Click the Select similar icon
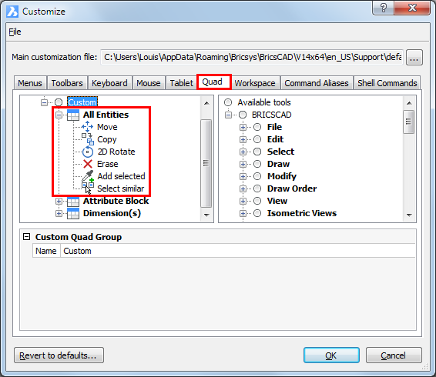The height and width of the screenshot is (377, 436). (x=88, y=188)
